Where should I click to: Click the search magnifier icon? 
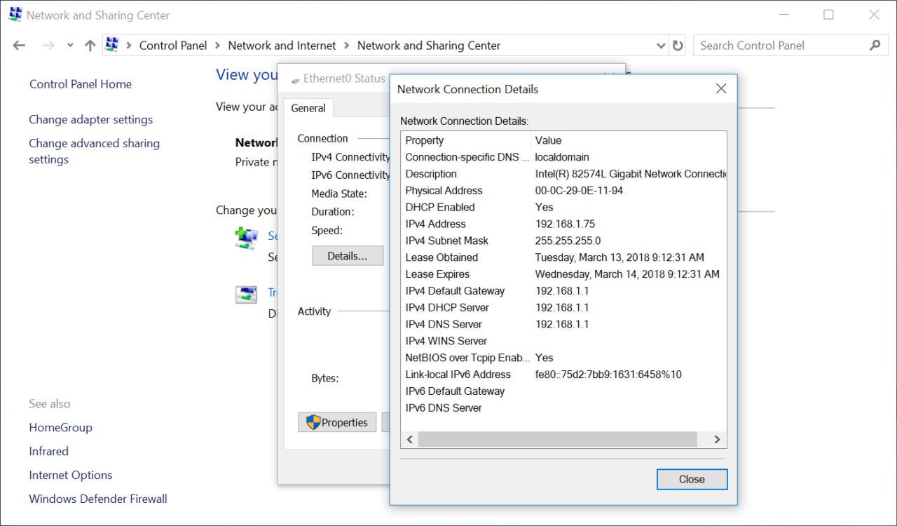click(x=875, y=46)
